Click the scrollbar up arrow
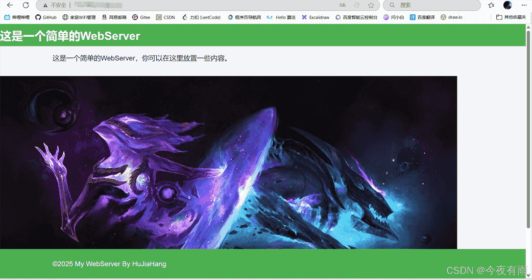This screenshot has height=280, width=532. [x=528, y=27]
